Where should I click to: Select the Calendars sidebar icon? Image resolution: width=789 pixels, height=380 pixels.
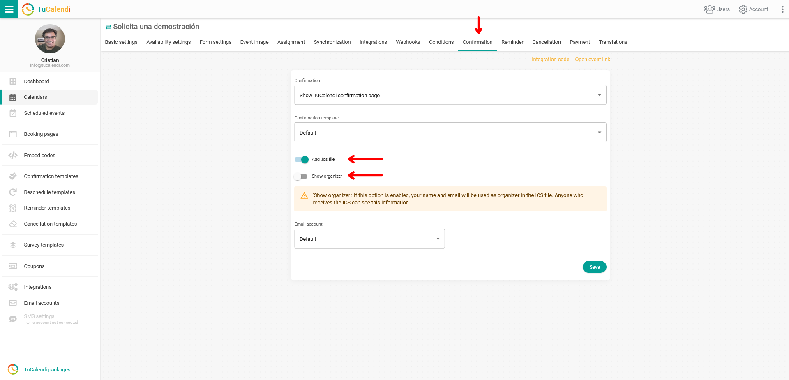pyautogui.click(x=13, y=97)
